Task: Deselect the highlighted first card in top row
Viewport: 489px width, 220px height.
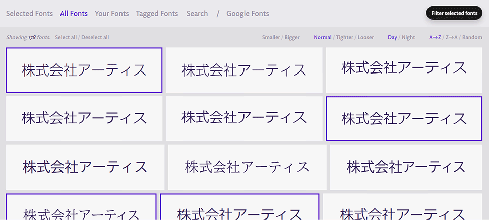Action: pos(84,70)
